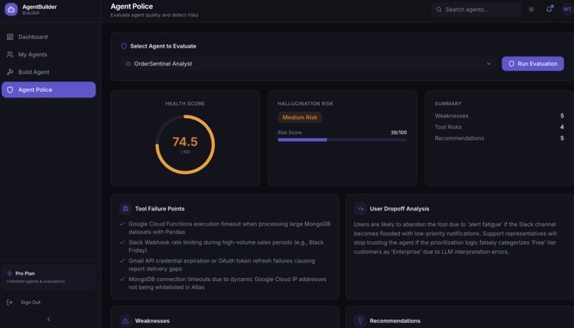Open the MT user avatar

click(x=567, y=9)
